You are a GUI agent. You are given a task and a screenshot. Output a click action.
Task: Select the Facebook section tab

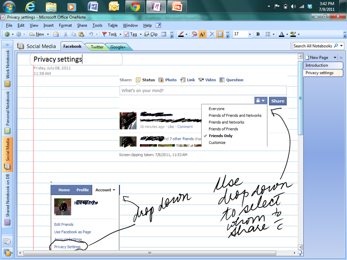tap(72, 46)
